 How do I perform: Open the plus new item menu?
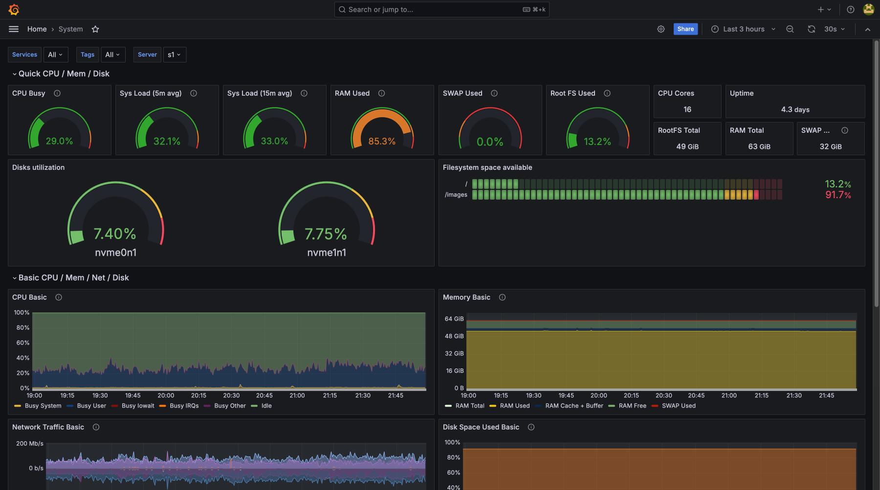coord(824,10)
